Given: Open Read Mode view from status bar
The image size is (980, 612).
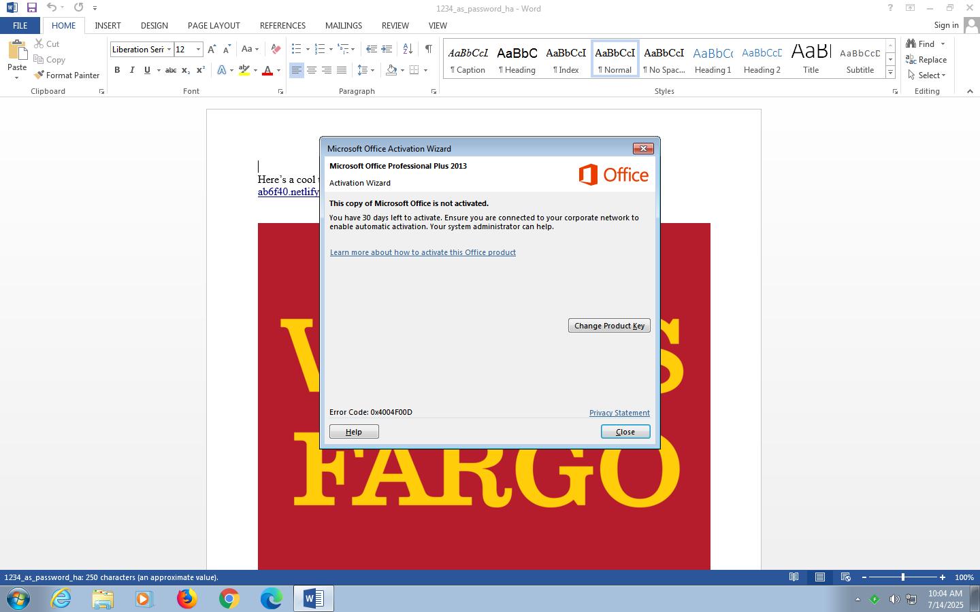Looking at the screenshot, I should point(794,577).
